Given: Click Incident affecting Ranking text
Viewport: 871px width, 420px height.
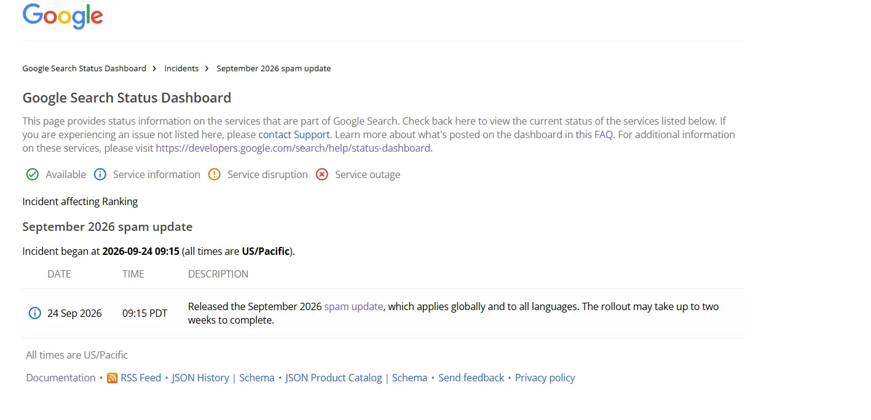Looking at the screenshot, I should coord(80,201).
